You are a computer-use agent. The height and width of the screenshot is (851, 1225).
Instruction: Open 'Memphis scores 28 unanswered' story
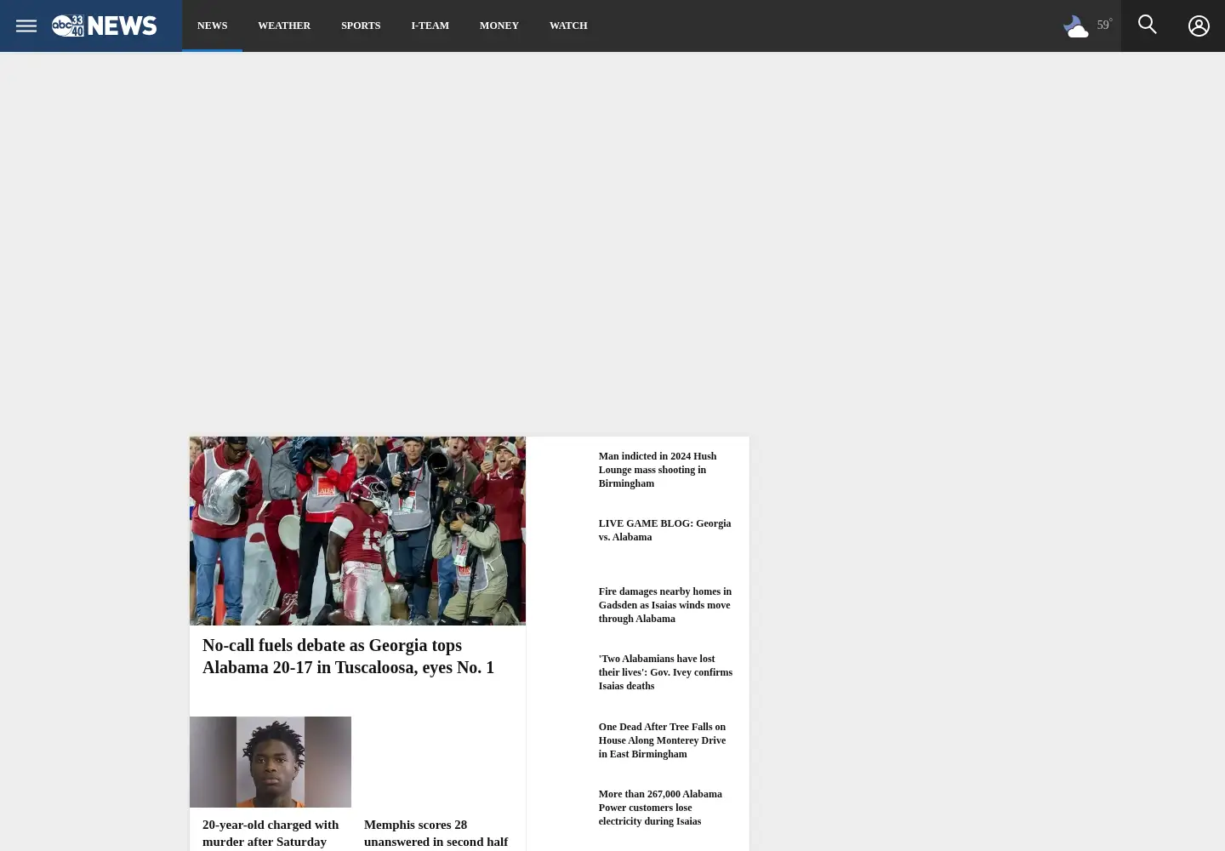[436, 833]
